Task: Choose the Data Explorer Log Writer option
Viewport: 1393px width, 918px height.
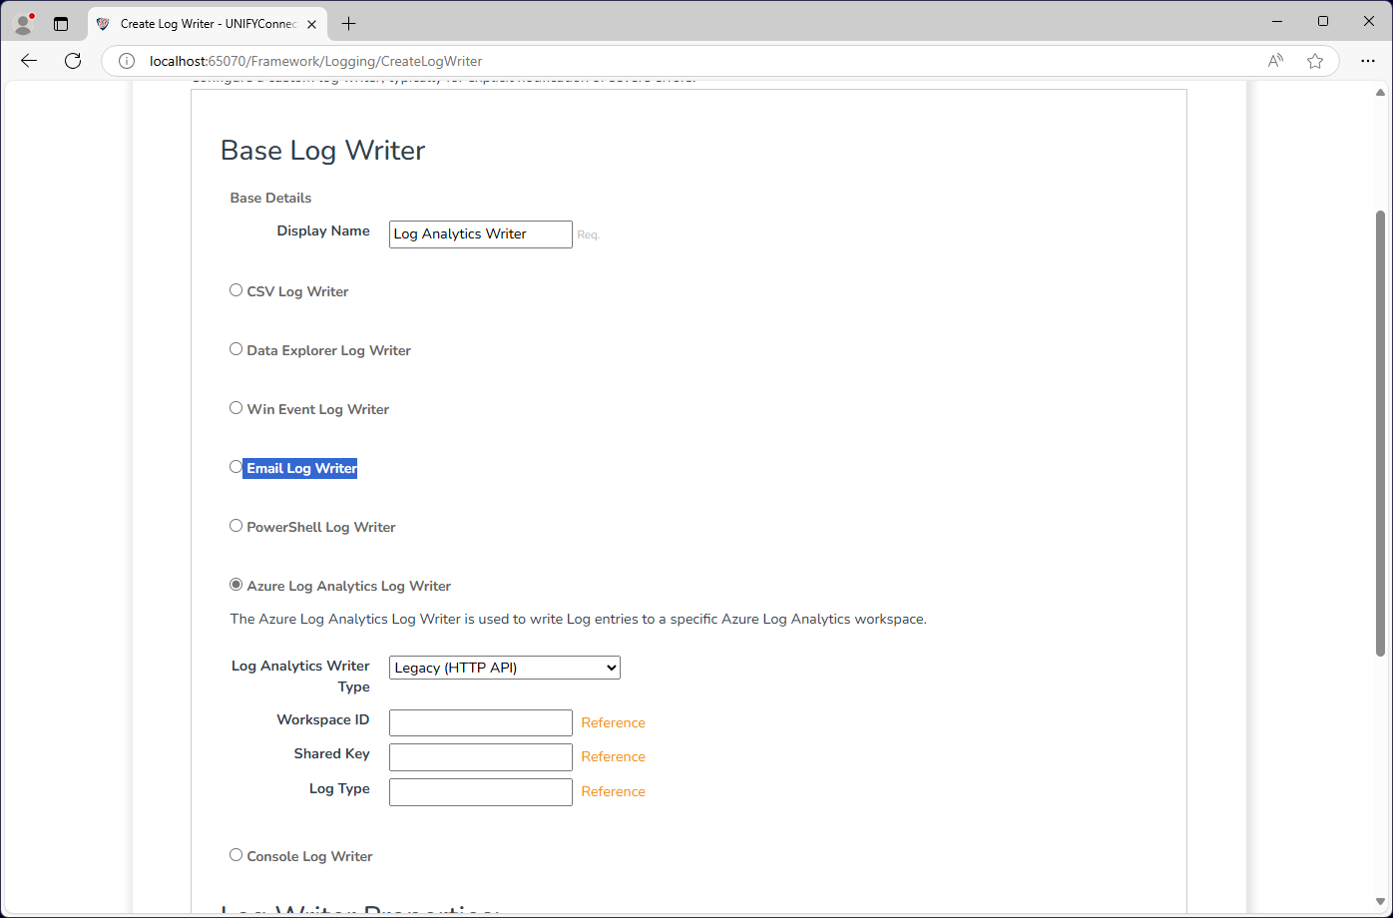Action: tap(236, 349)
